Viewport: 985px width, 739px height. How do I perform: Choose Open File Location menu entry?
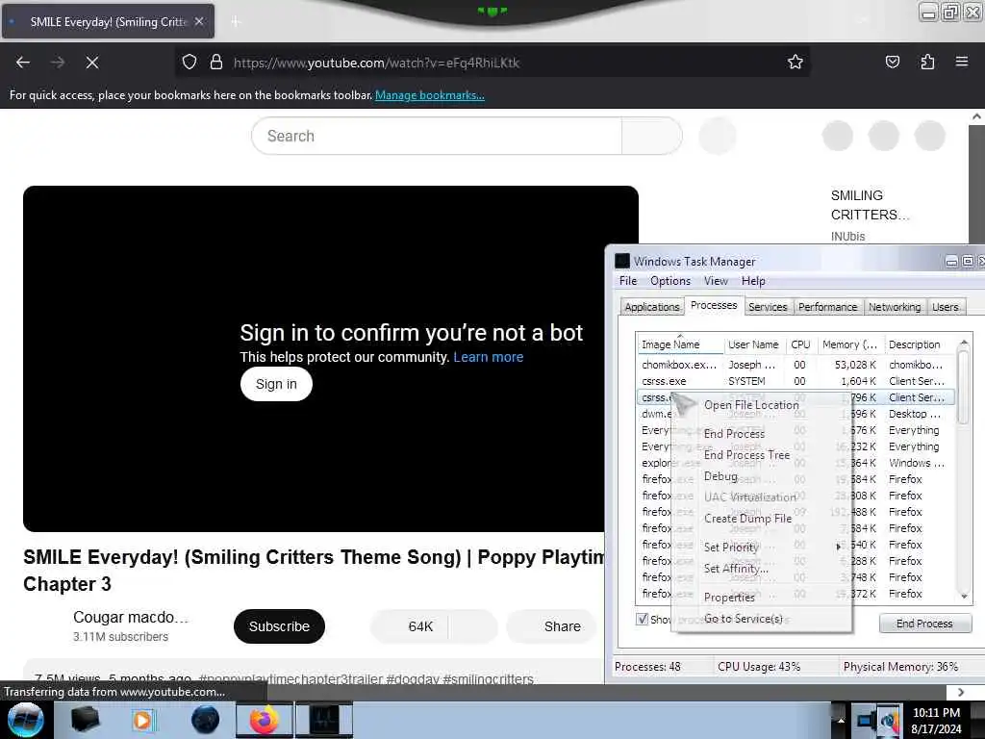click(751, 405)
